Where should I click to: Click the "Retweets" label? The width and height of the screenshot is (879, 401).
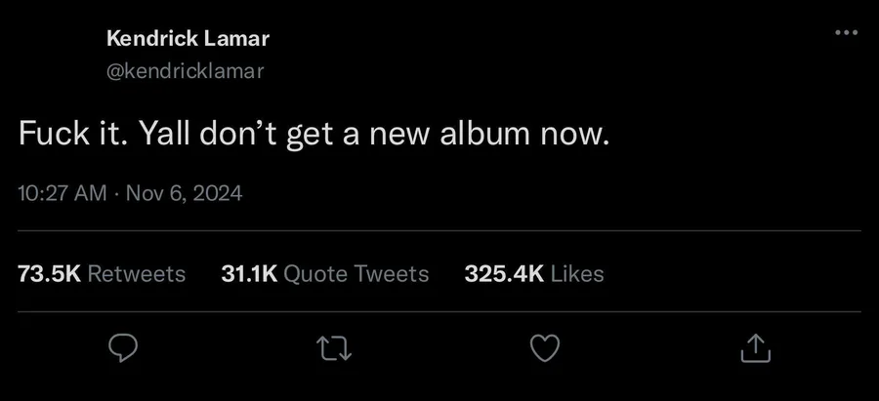click(137, 274)
